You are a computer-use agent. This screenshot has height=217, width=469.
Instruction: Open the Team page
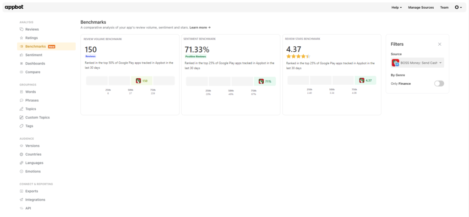click(x=444, y=7)
